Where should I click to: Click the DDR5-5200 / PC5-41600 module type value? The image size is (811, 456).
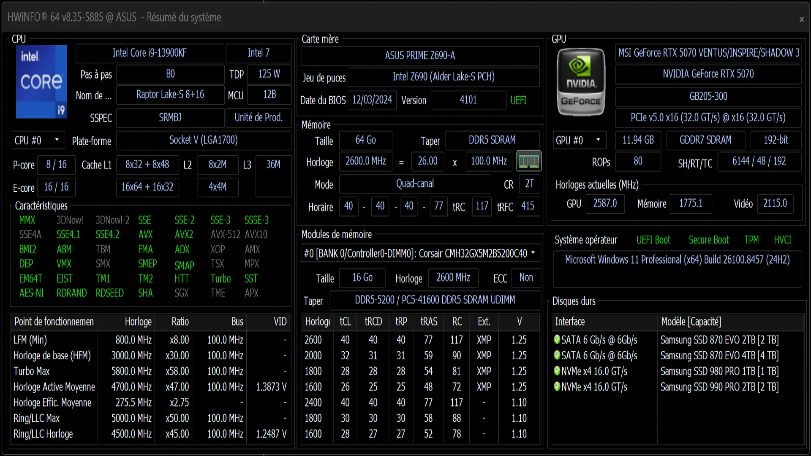pyautogui.click(x=435, y=300)
